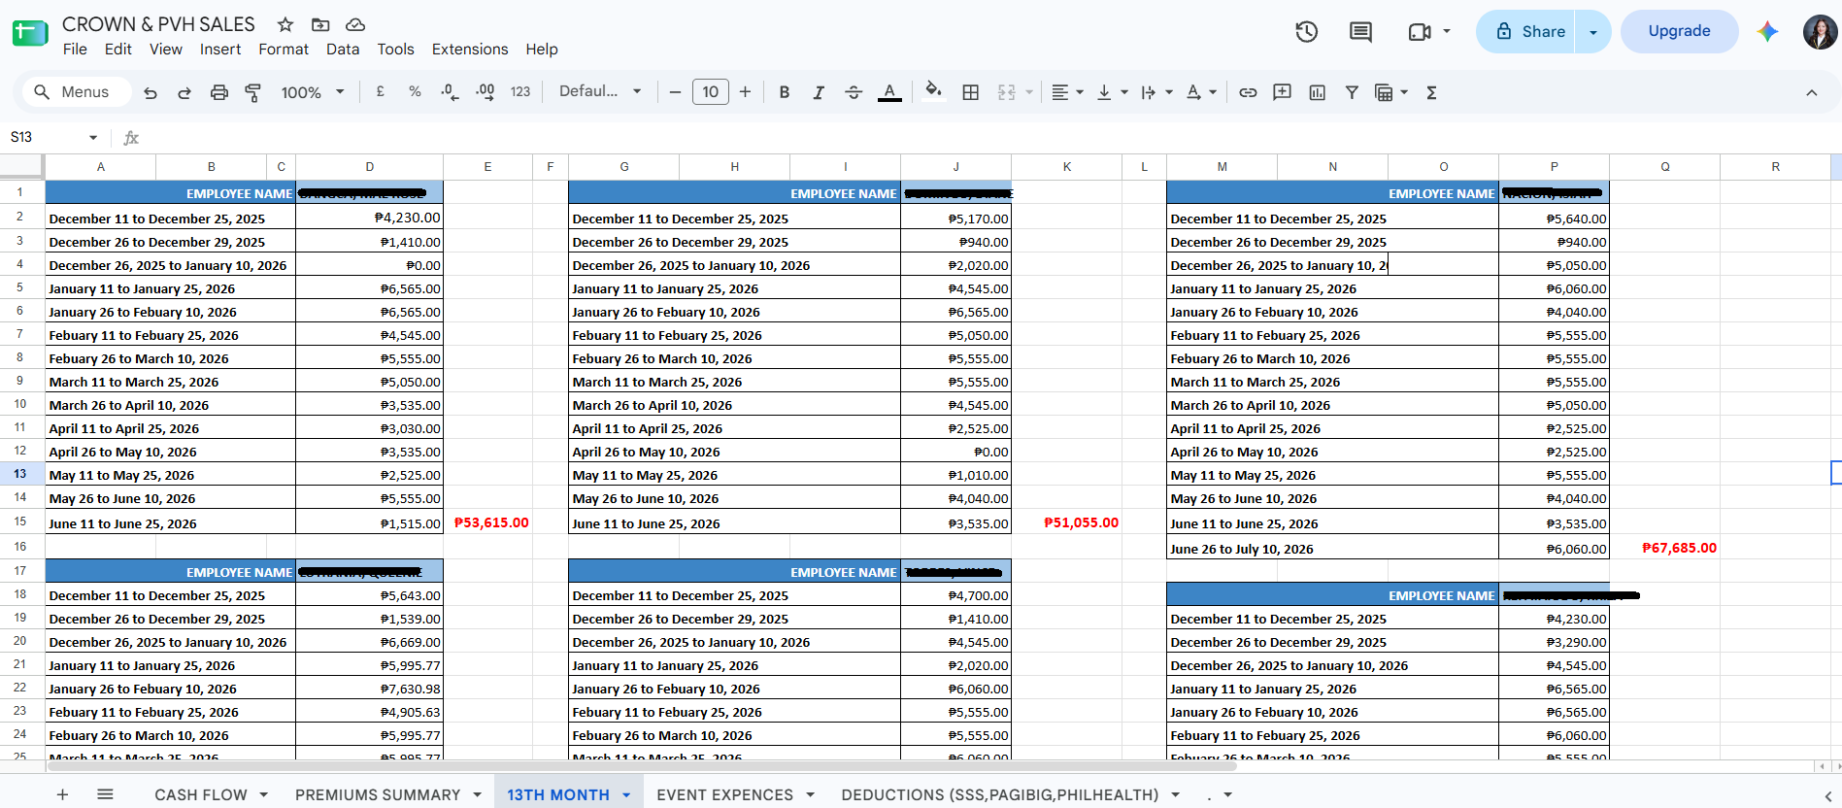This screenshot has width=1842, height=808.
Task: Insert chart using the toolbar icon
Action: 1317,92
